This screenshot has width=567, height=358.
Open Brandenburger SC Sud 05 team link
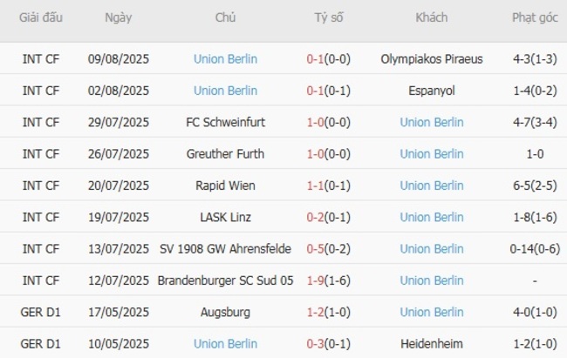pos(225,280)
